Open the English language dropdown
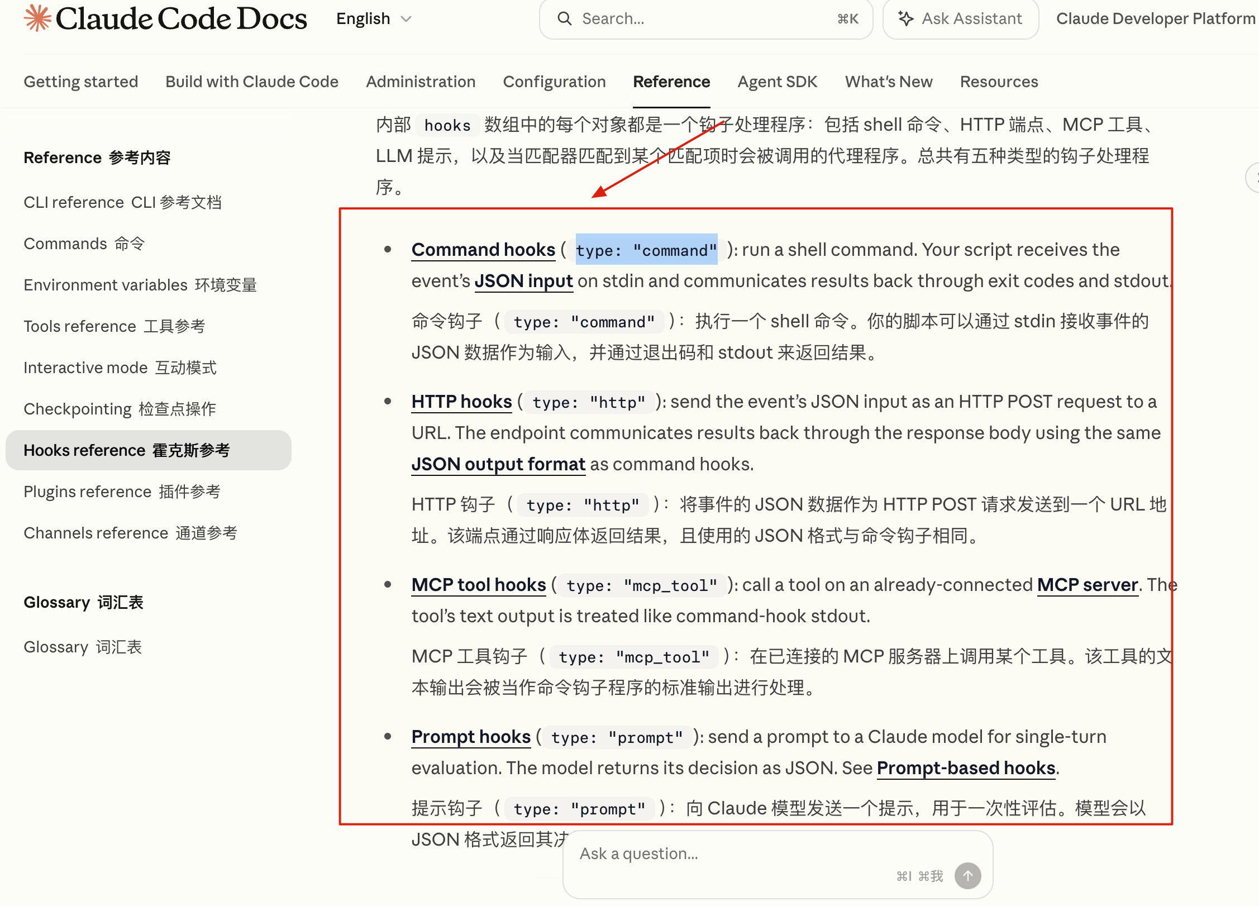1259x906 pixels. [374, 19]
